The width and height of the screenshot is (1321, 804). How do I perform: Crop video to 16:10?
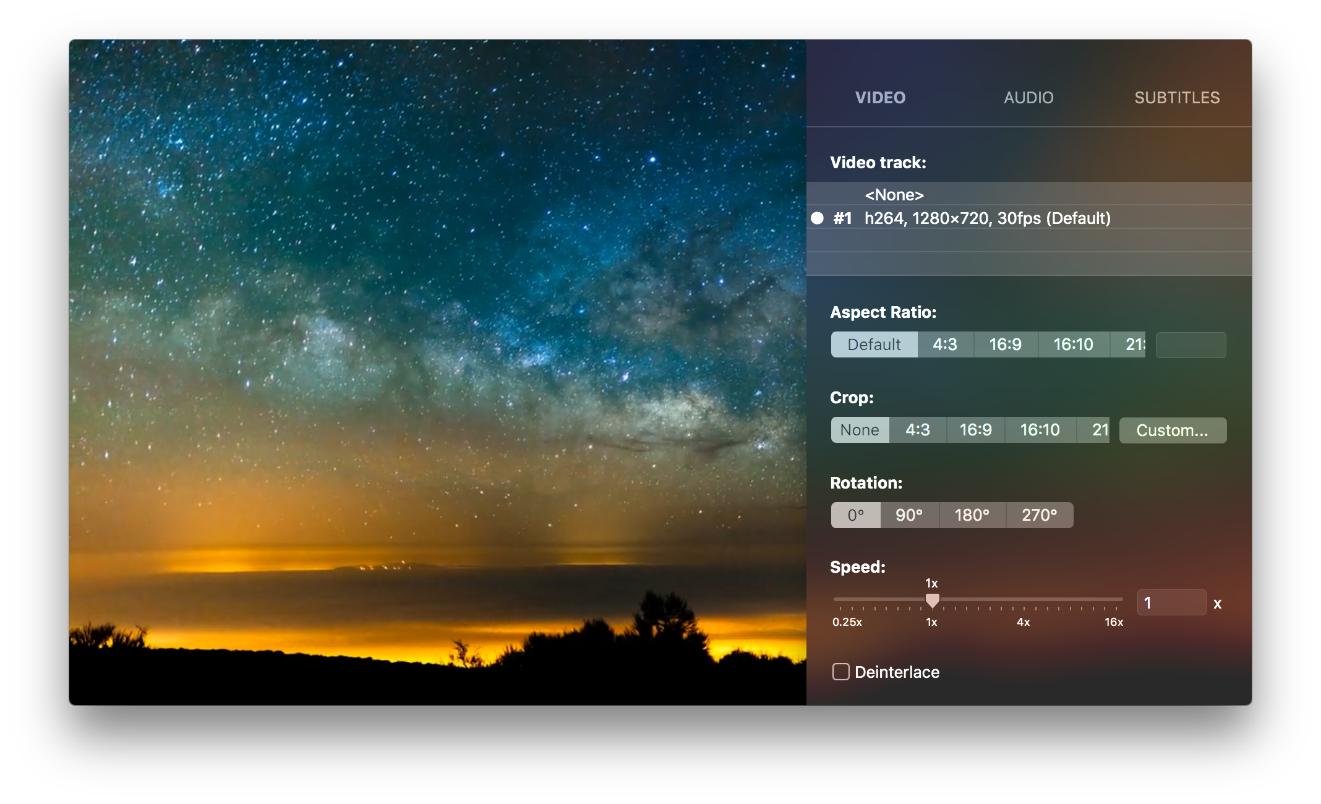coord(1040,430)
